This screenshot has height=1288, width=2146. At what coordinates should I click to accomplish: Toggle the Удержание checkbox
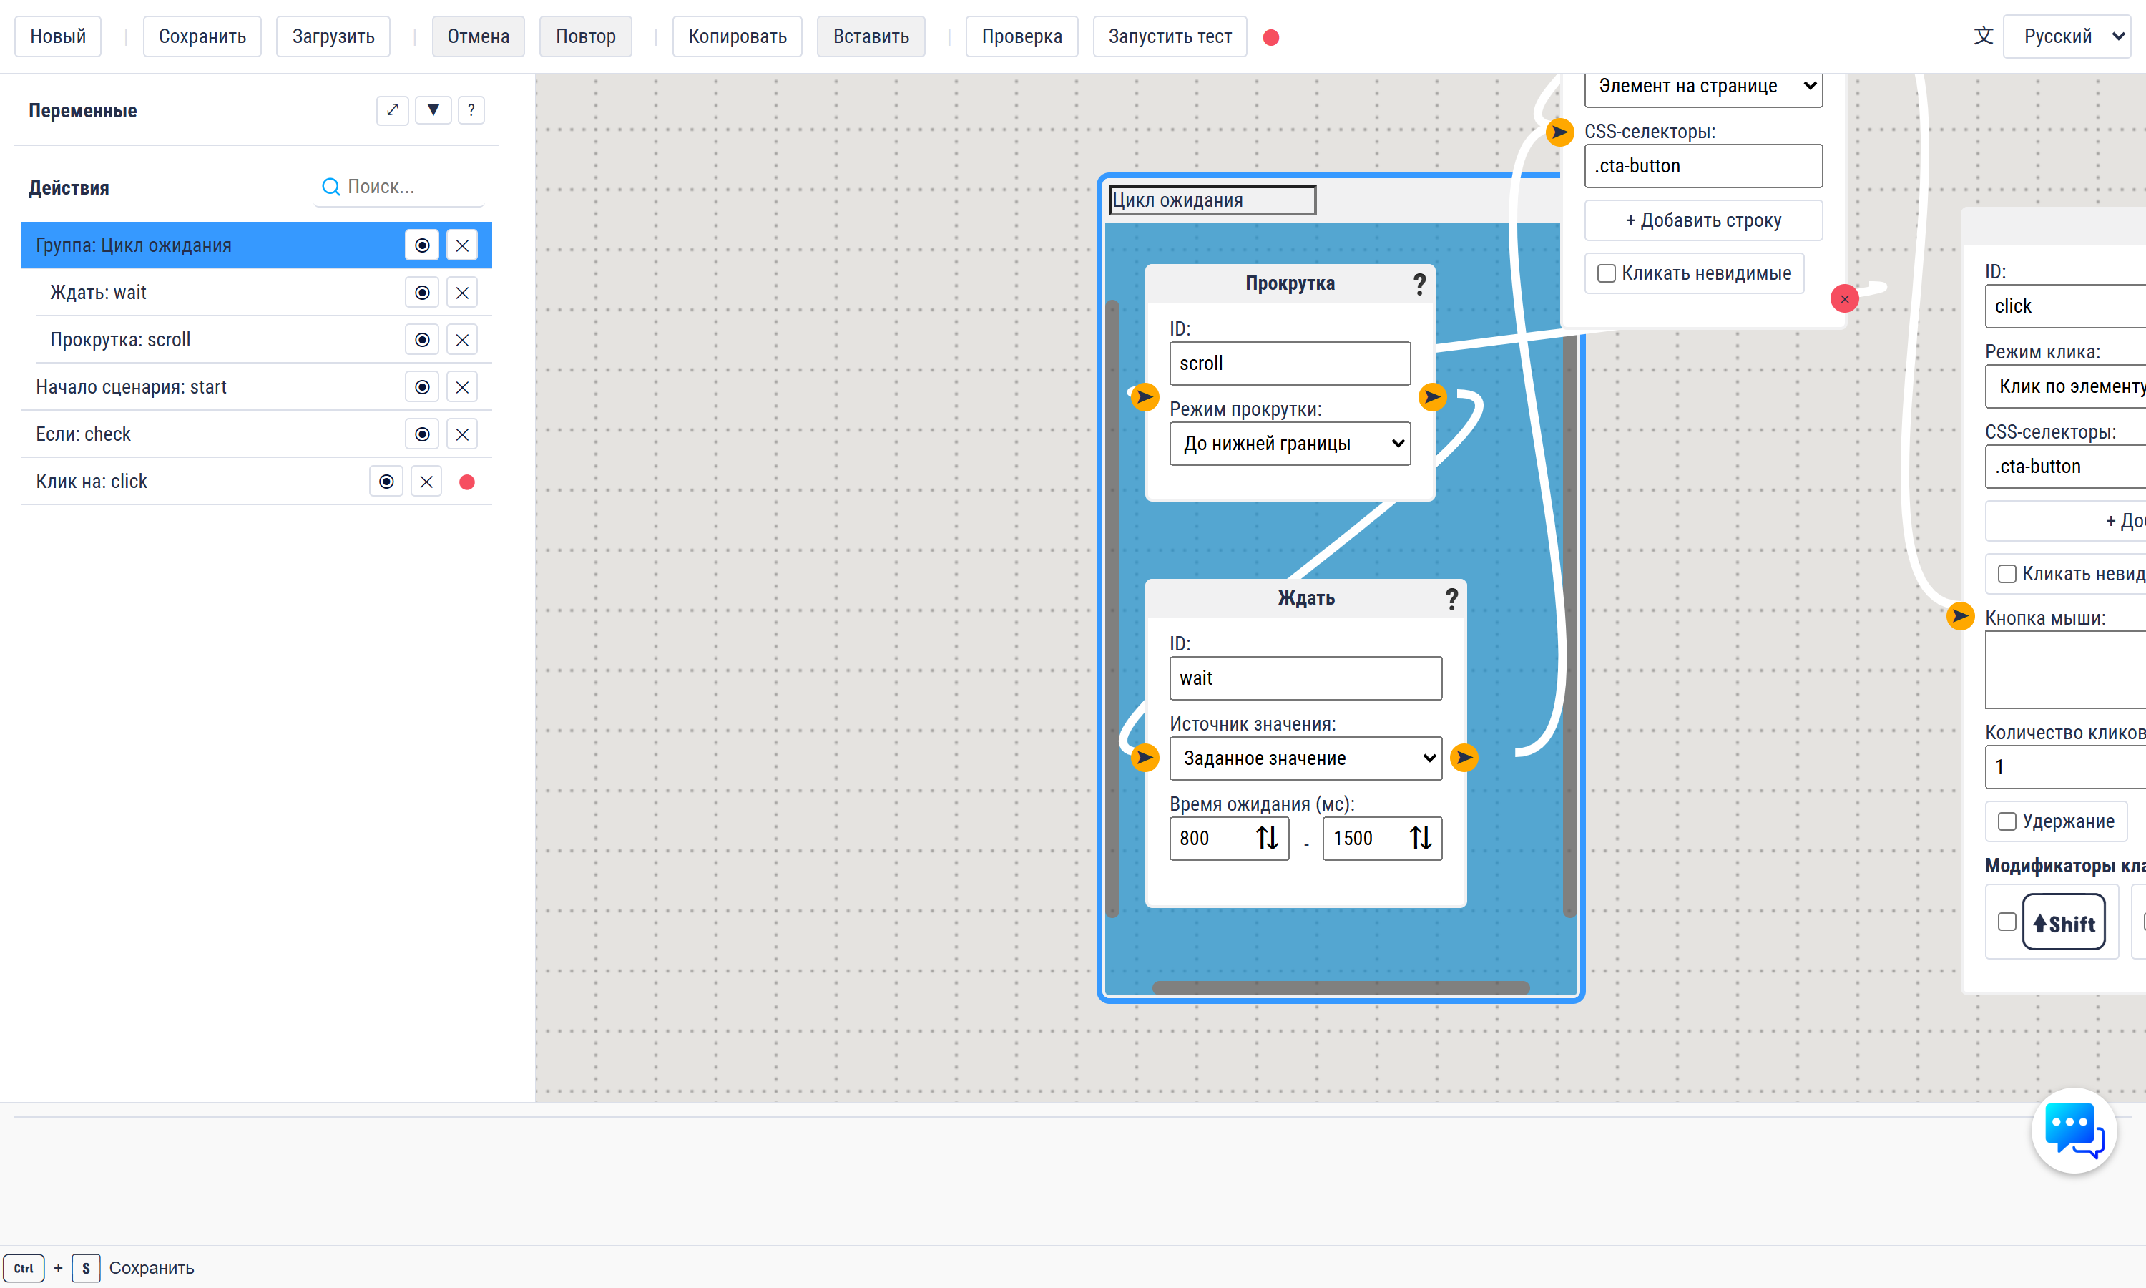click(2007, 821)
